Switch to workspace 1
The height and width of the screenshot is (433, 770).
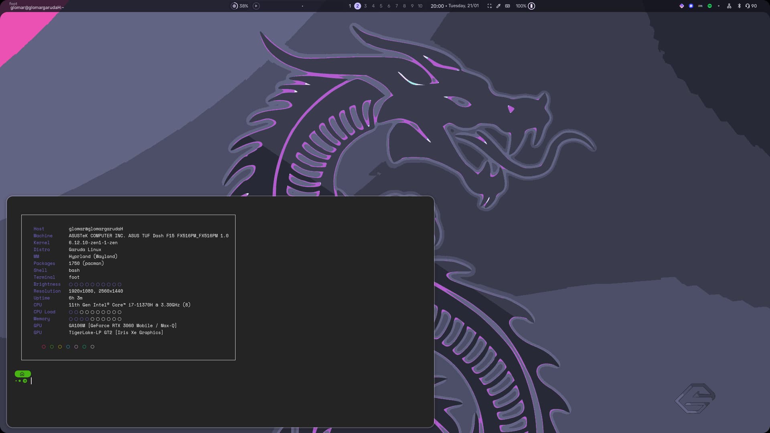350,6
